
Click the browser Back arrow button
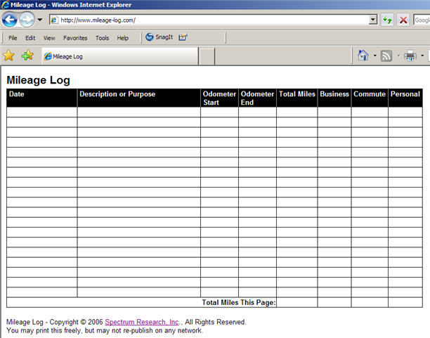(x=10, y=20)
